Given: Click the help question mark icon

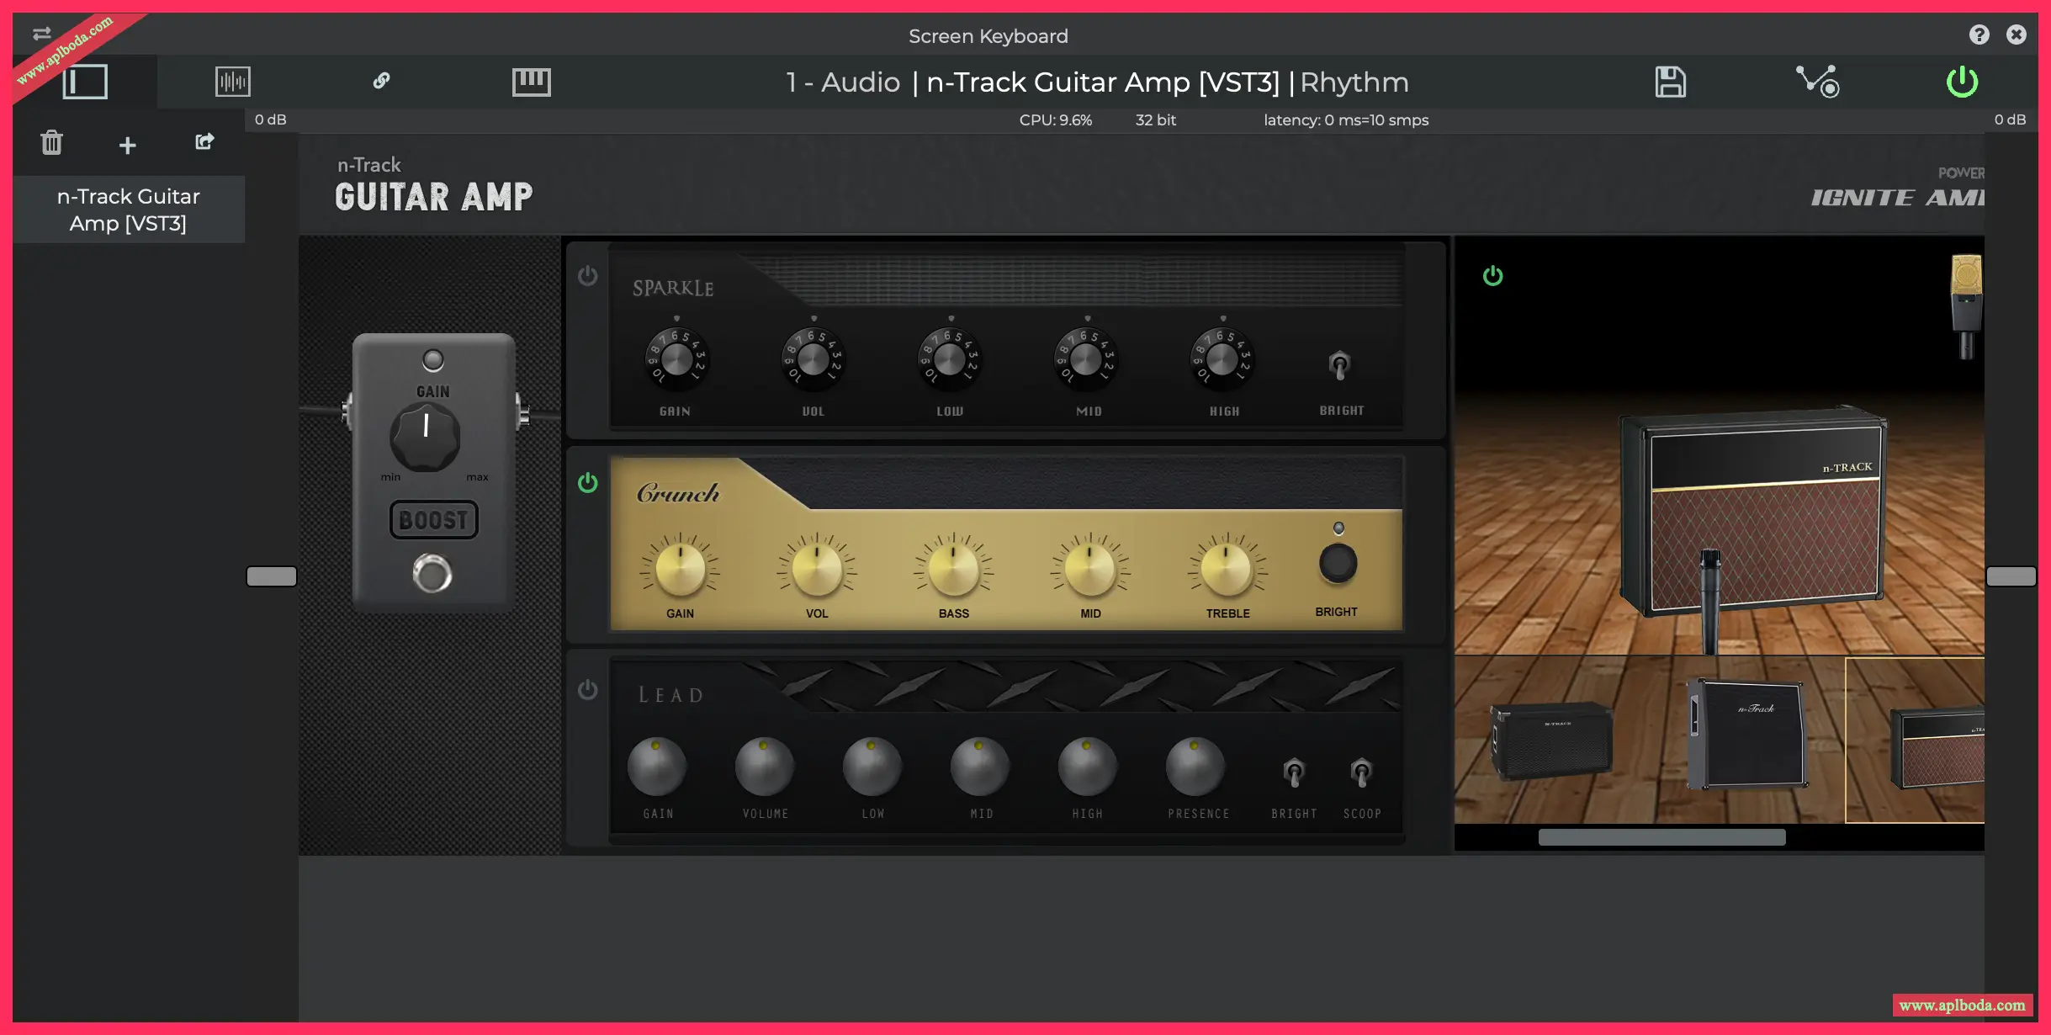Looking at the screenshot, I should click(1979, 34).
